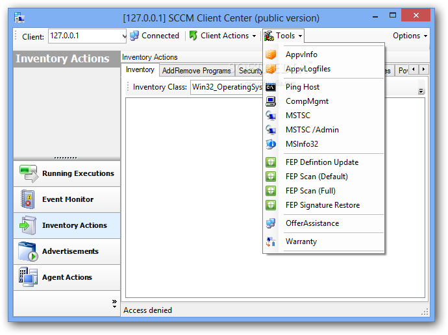This screenshot has height=335, width=448.
Task: Click the Warranty icon in Tools menu
Action: (271, 242)
